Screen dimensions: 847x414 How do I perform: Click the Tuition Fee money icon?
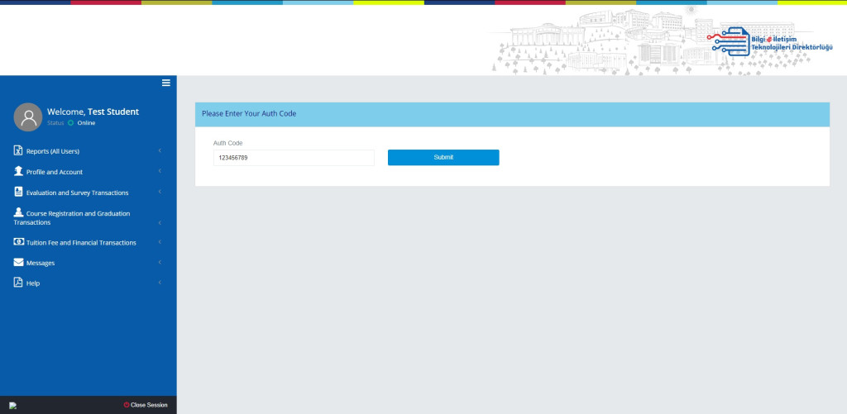point(18,242)
